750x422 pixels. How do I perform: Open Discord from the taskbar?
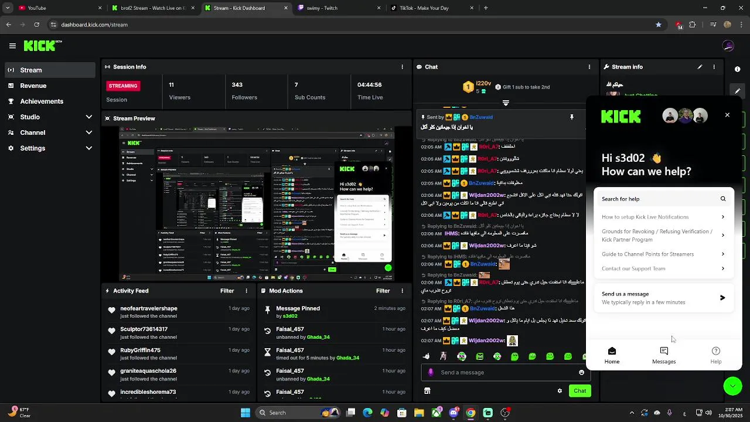click(454, 413)
